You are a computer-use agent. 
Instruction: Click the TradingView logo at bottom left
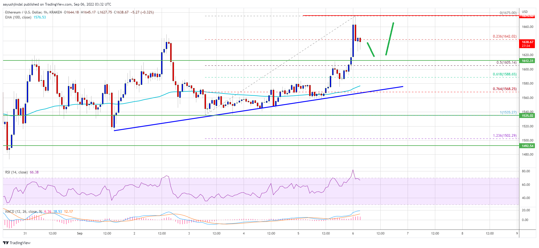[17, 243]
